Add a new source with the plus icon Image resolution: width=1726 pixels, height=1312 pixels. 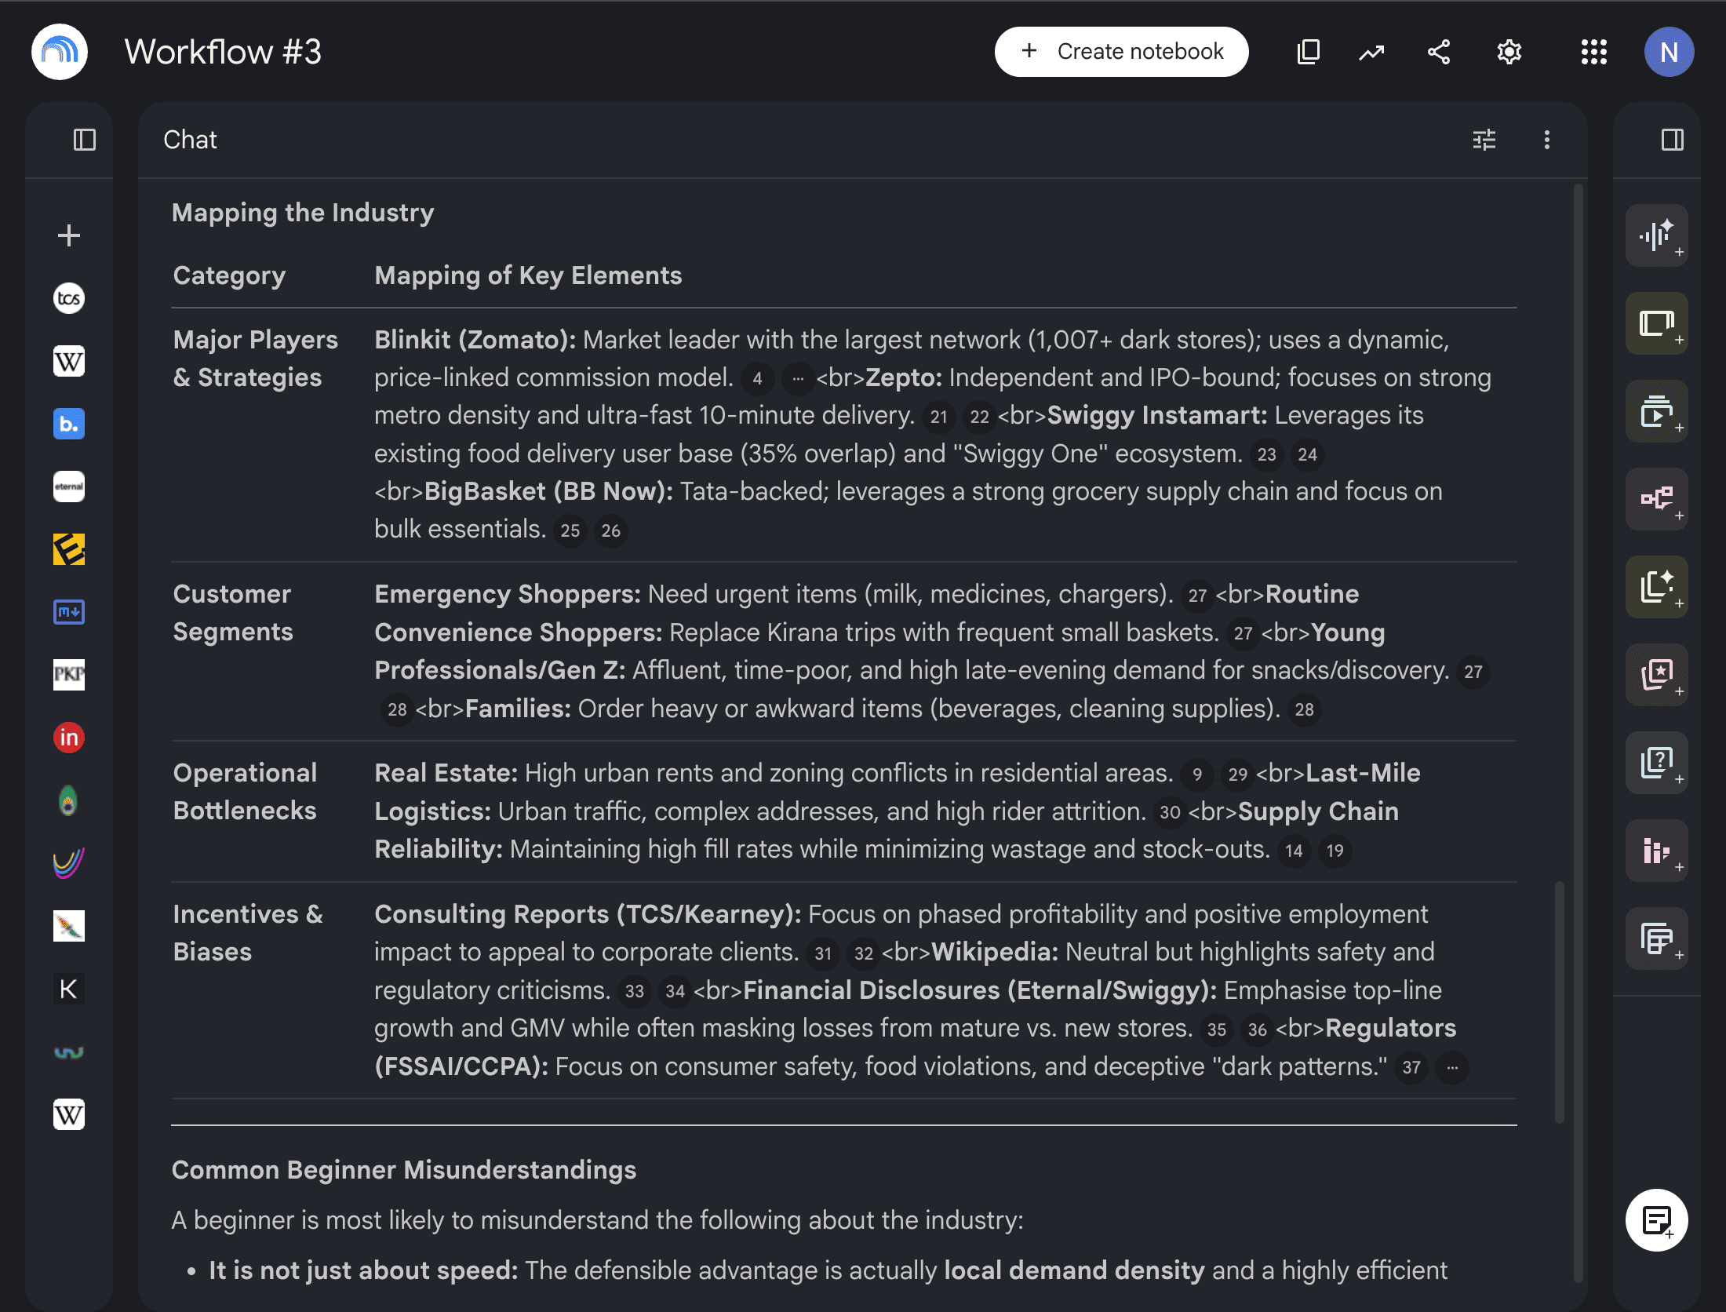(x=69, y=235)
